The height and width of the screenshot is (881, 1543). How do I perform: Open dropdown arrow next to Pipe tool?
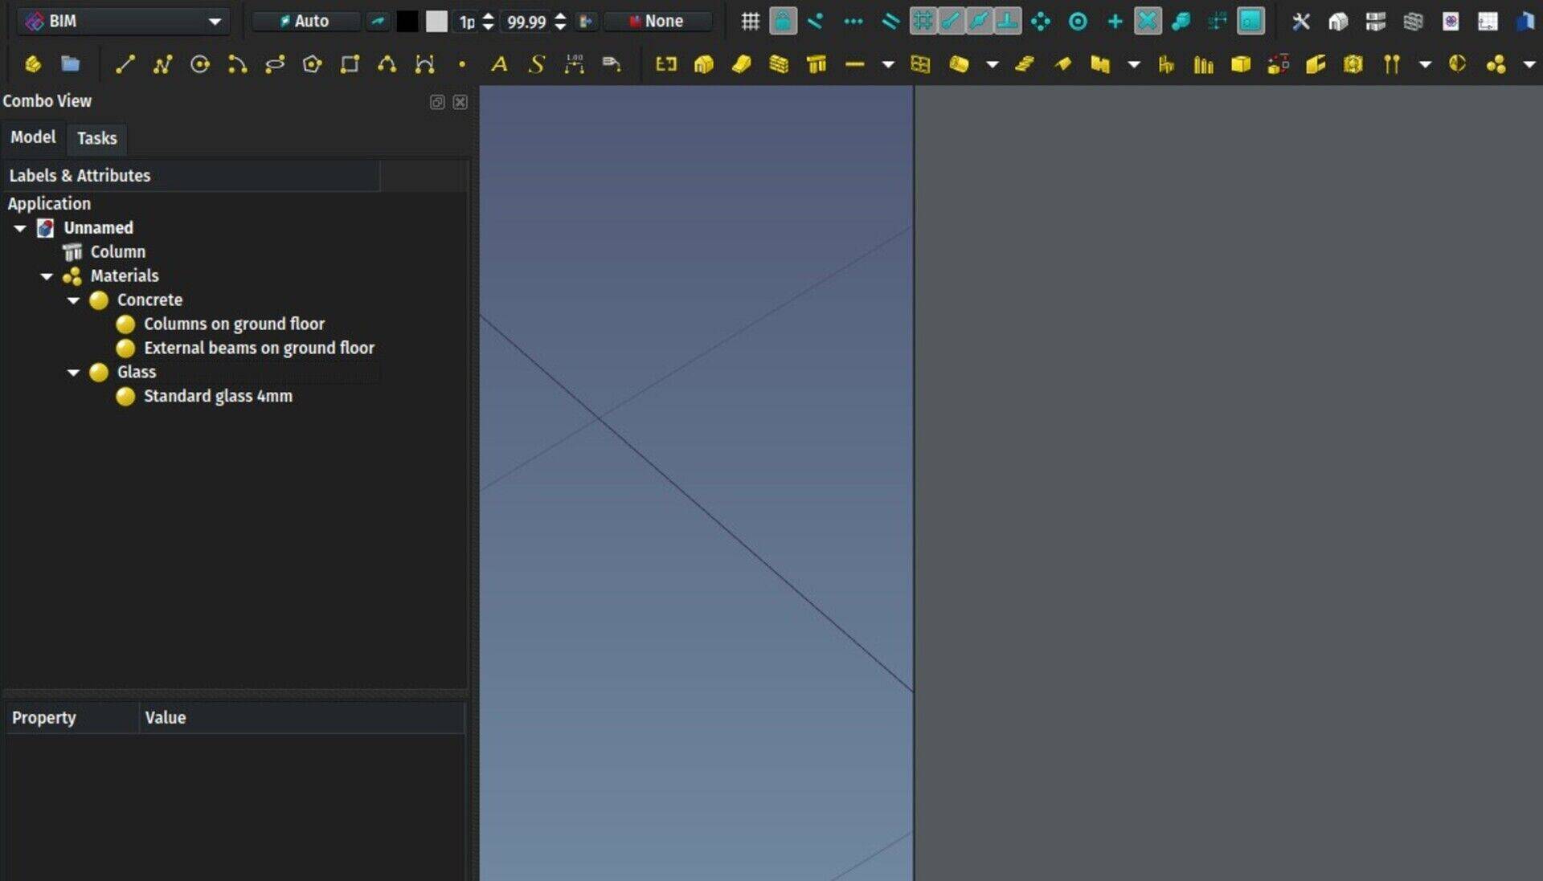(x=993, y=64)
